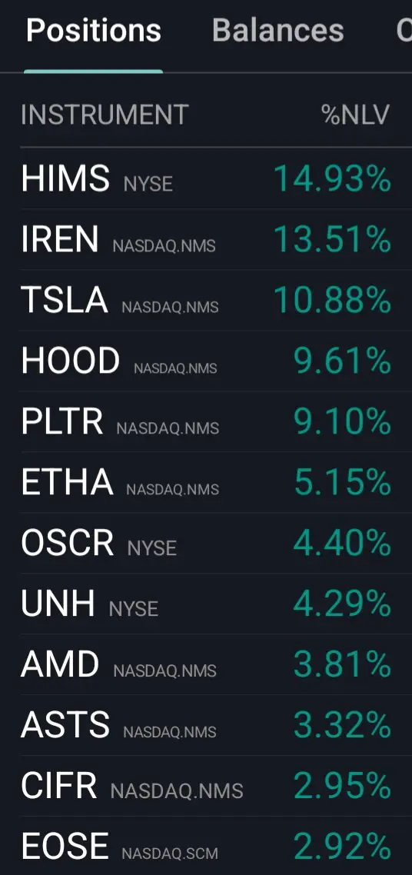412x875 pixels.
Task: Open the partially visible tab after Balances
Action: (x=404, y=30)
